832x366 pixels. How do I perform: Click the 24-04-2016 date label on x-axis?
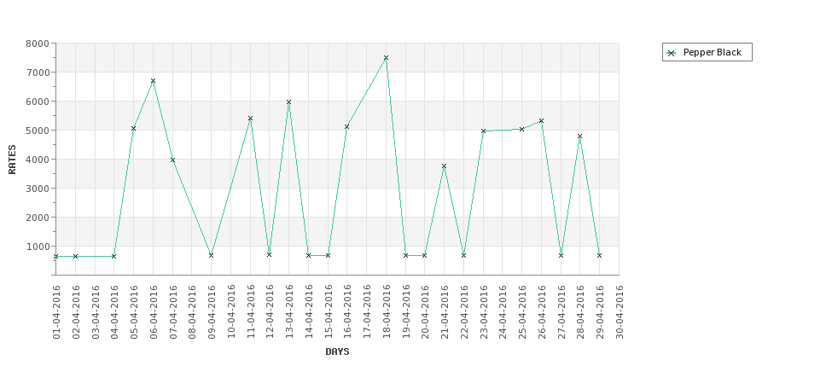pyautogui.click(x=503, y=312)
